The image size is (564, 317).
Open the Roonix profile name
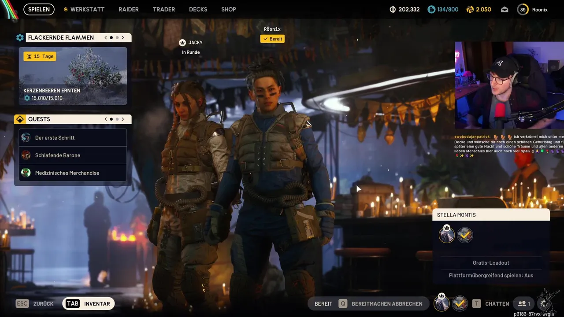coord(540,9)
